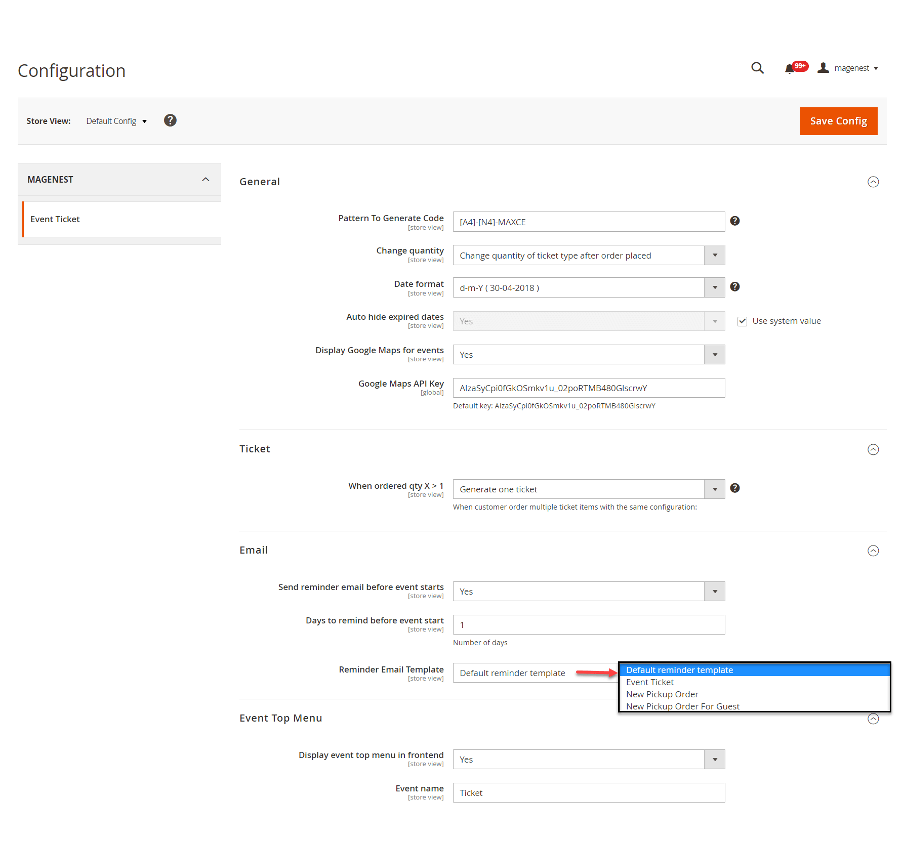The width and height of the screenshot is (903, 841).
Task: Collapse the Ticket section
Action: (873, 449)
